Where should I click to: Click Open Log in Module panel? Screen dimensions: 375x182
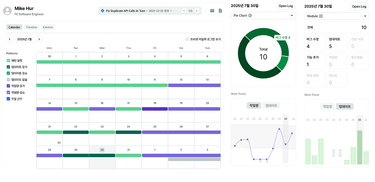click(x=359, y=6)
